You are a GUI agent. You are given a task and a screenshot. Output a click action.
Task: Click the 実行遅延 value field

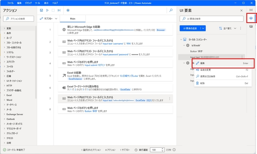point(155,150)
